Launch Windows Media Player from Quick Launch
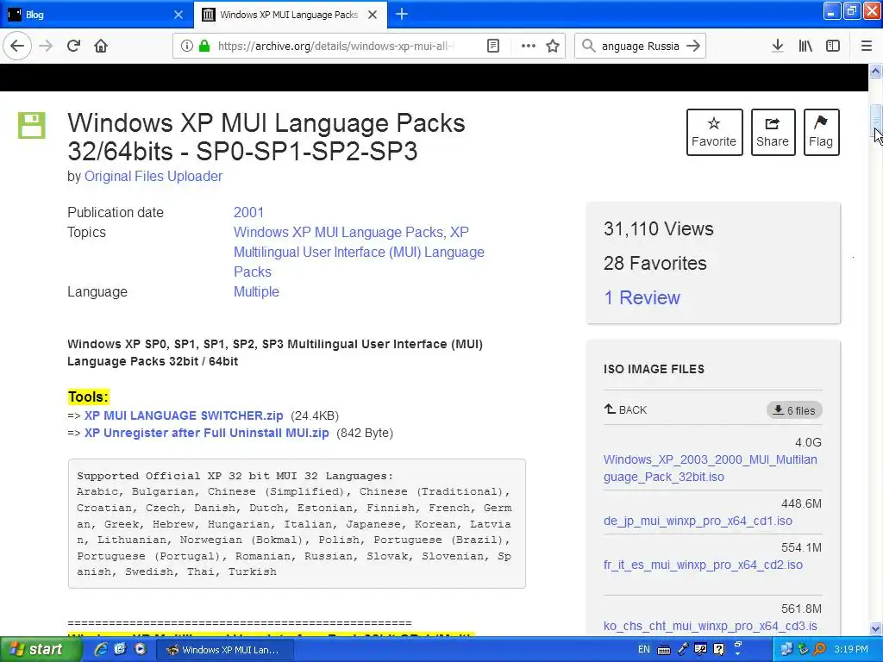This screenshot has width=883, height=662. [x=140, y=649]
